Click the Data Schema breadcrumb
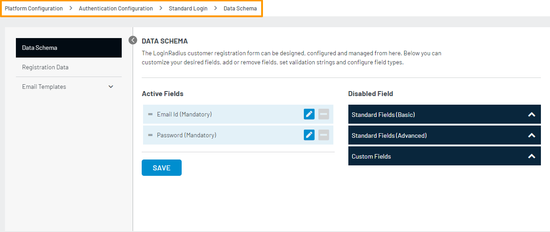550x232 pixels. click(240, 9)
